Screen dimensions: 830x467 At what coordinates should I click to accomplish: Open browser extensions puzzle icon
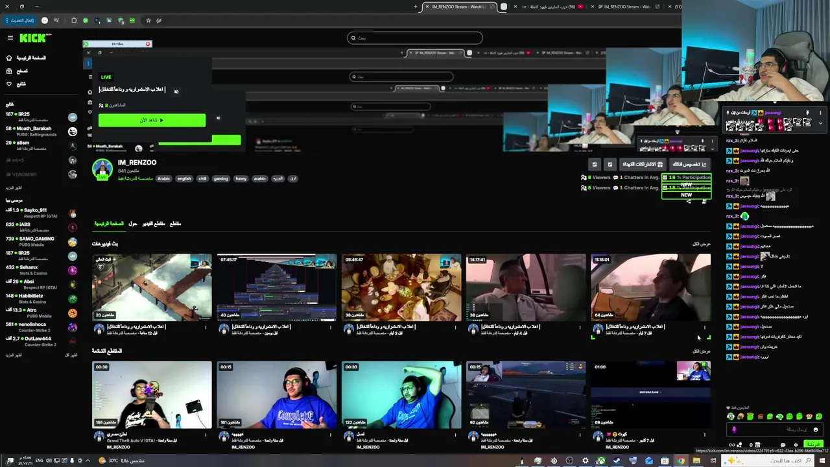click(x=73, y=20)
